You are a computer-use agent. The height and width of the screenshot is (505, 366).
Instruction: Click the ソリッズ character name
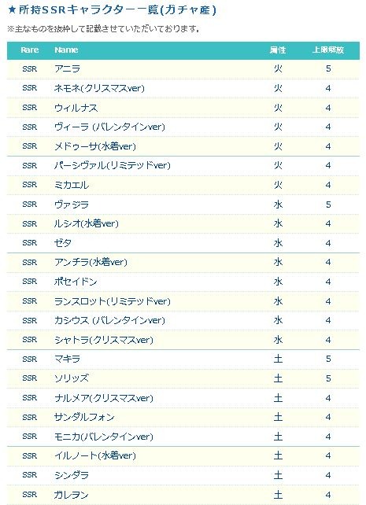click(x=72, y=378)
